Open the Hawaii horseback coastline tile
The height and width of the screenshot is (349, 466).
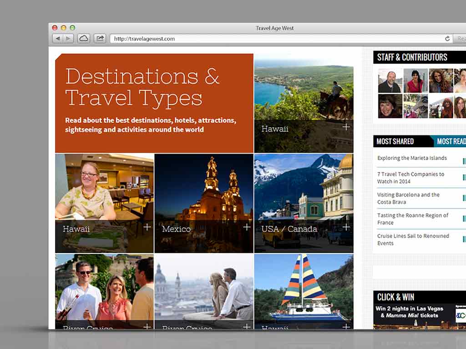[x=304, y=103]
